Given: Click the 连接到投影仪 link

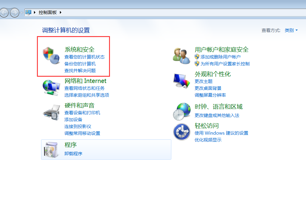Looking at the screenshot, I should [78, 126].
